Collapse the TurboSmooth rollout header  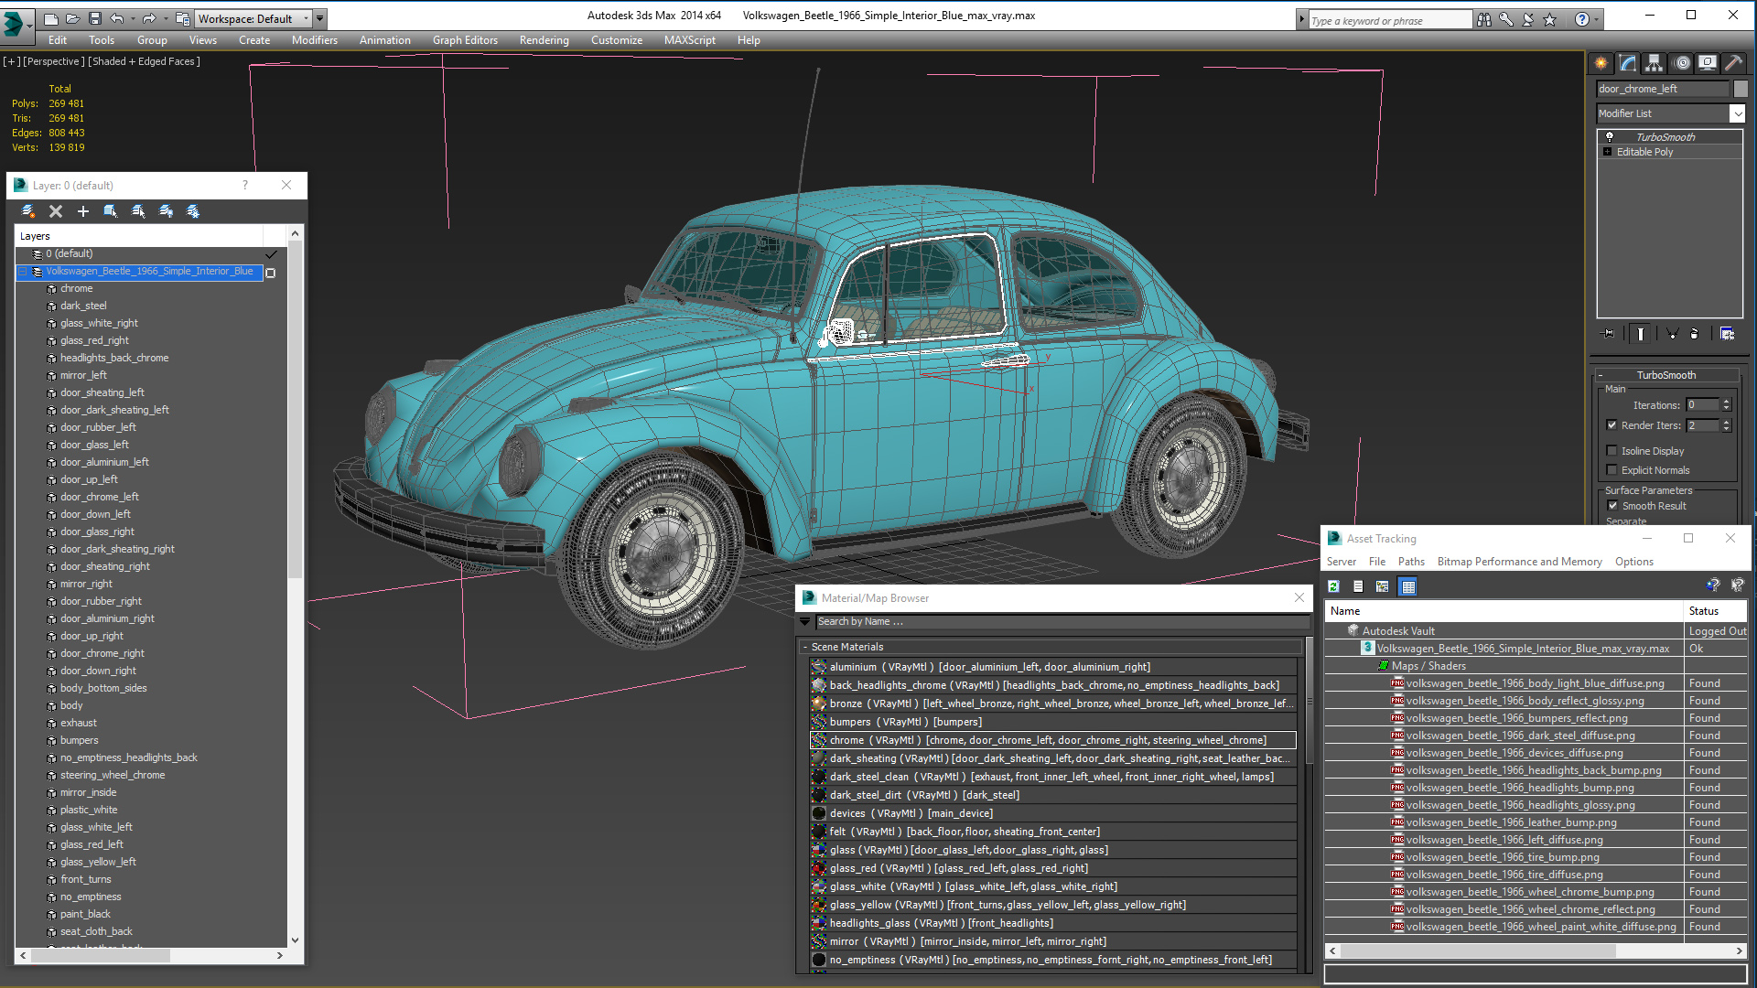pos(1665,375)
